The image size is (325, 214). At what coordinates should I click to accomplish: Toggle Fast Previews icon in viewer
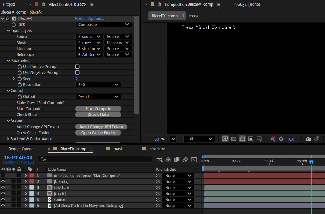point(225,139)
